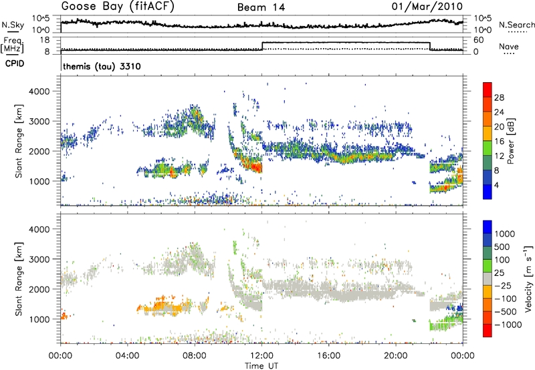535x370 pixels.
Task: Click the "N.Sky" legend label
Action: click(13, 25)
